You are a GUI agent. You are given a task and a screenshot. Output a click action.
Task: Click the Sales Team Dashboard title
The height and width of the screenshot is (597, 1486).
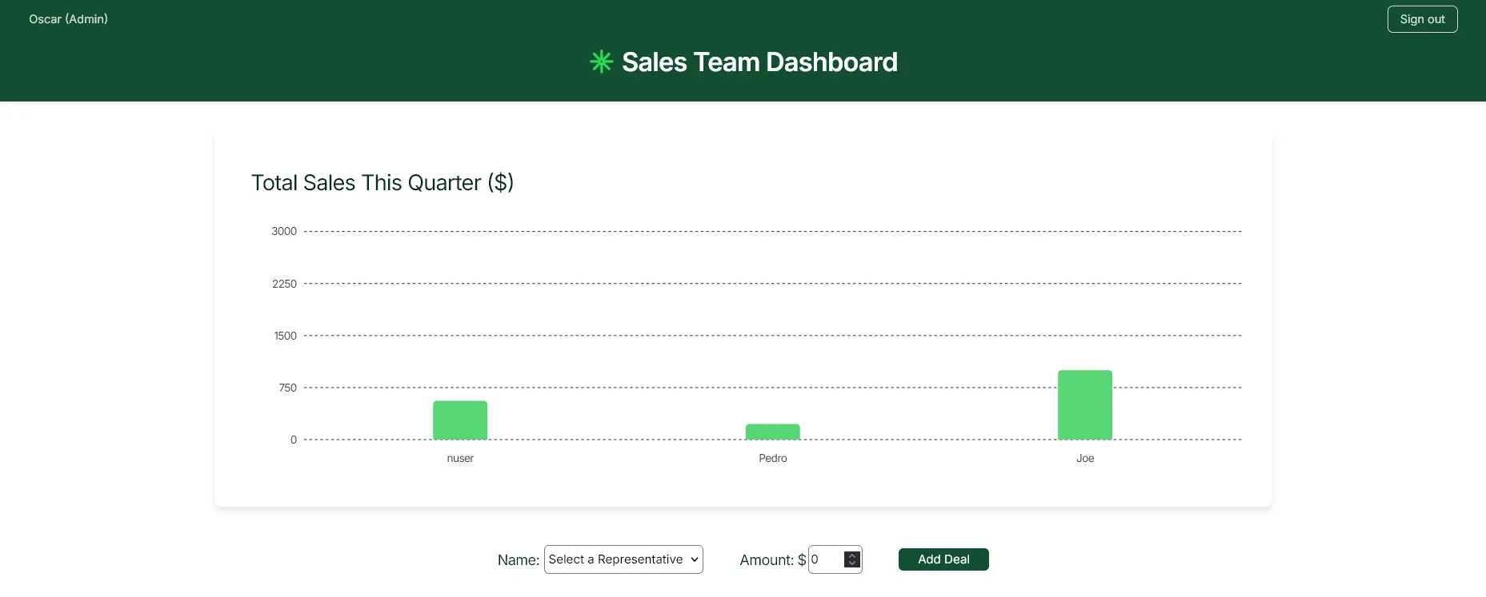pyautogui.click(x=759, y=62)
